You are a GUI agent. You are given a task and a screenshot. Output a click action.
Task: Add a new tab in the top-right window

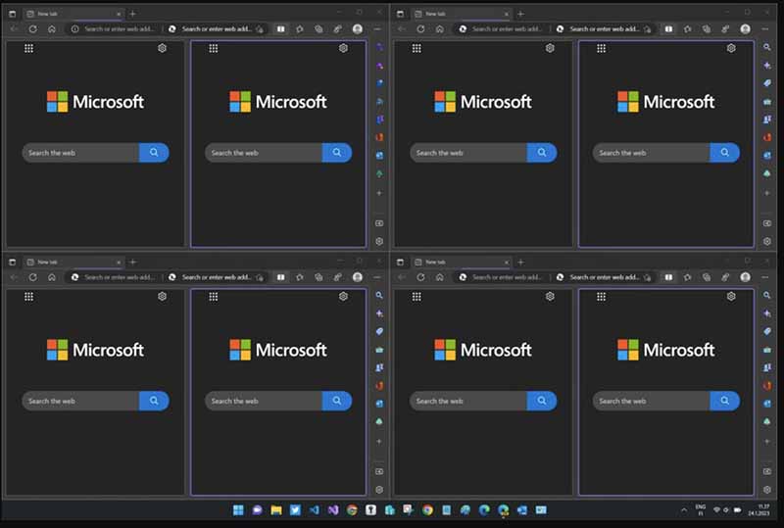coord(520,14)
